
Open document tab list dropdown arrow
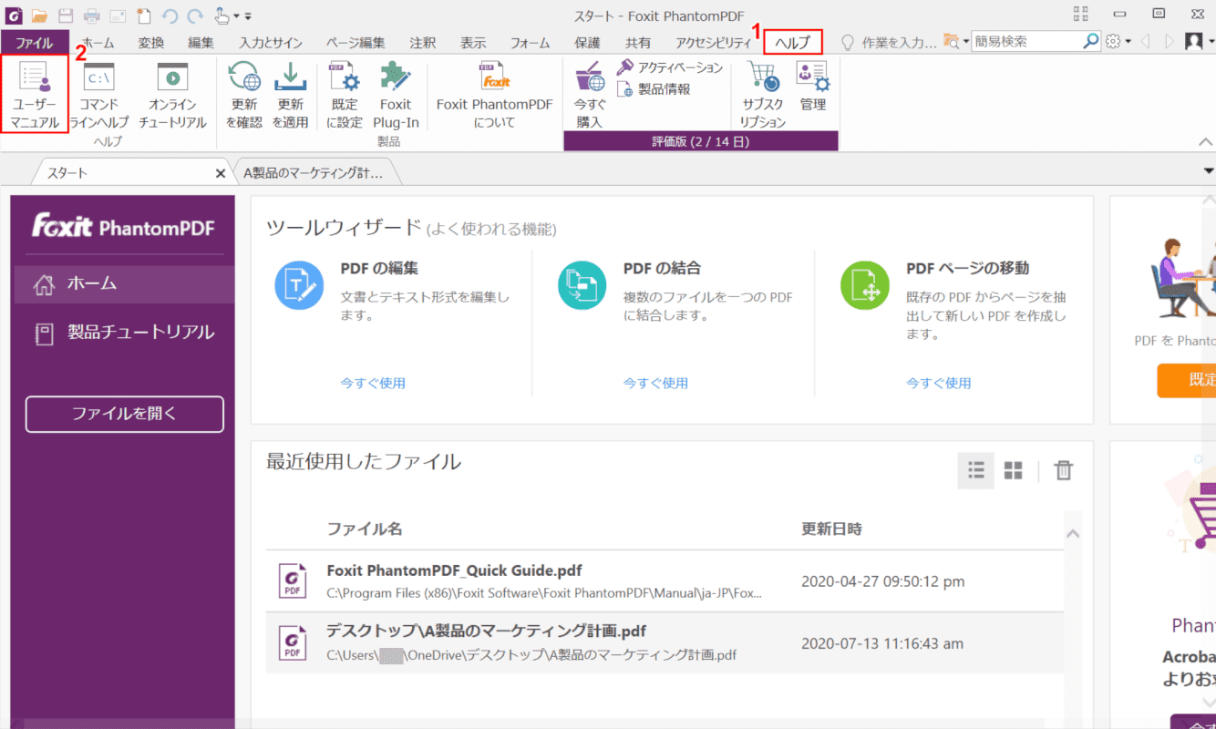click(x=1209, y=170)
